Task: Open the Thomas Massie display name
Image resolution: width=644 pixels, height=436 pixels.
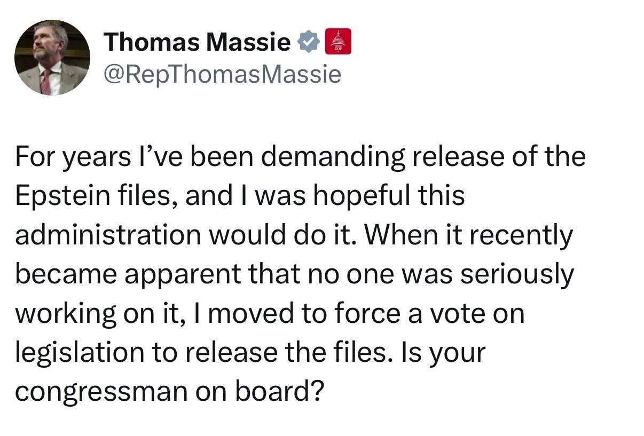Action: (x=197, y=42)
